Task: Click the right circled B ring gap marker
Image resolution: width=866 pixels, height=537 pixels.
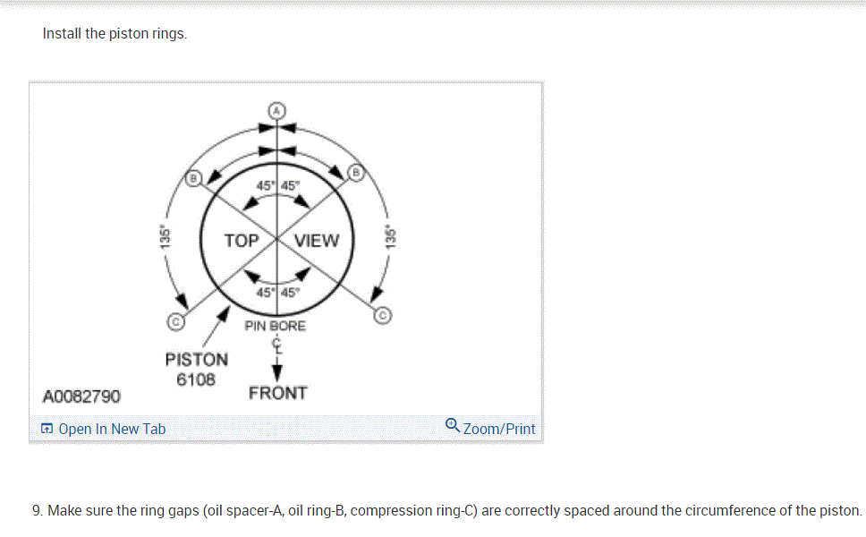Action: click(x=355, y=173)
